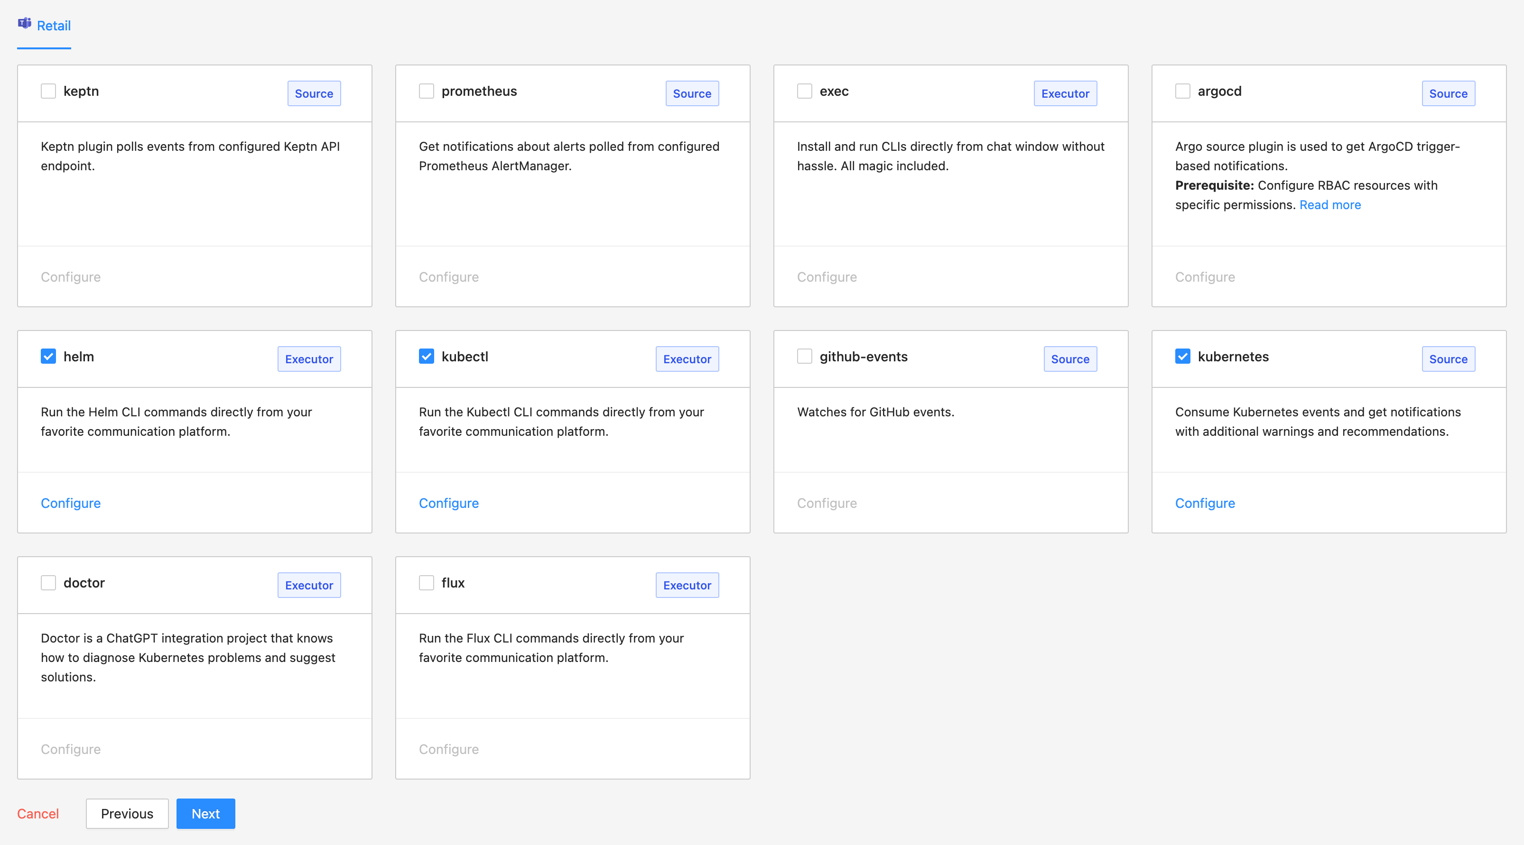Image resolution: width=1524 pixels, height=845 pixels.
Task: Click the Executor tag on helm card
Action: (x=309, y=359)
